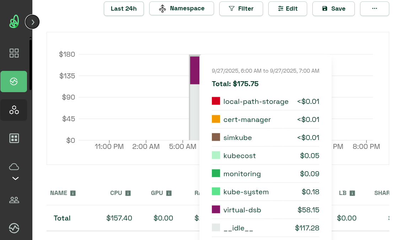Click the Teams users icon in sidebar

[14, 200]
